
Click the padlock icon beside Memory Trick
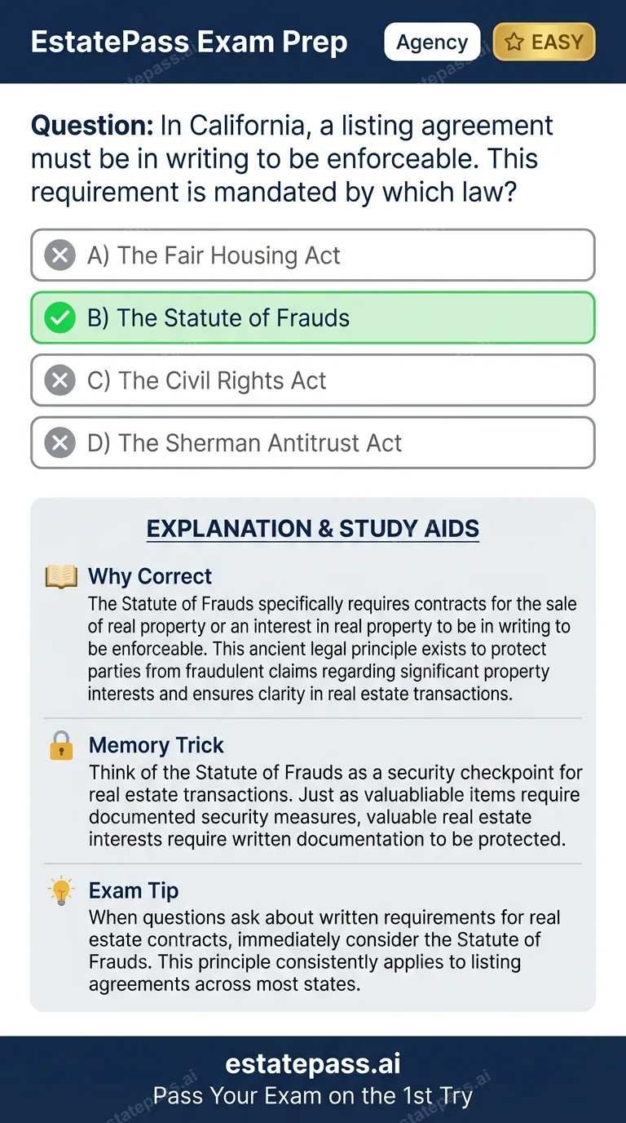coord(61,745)
